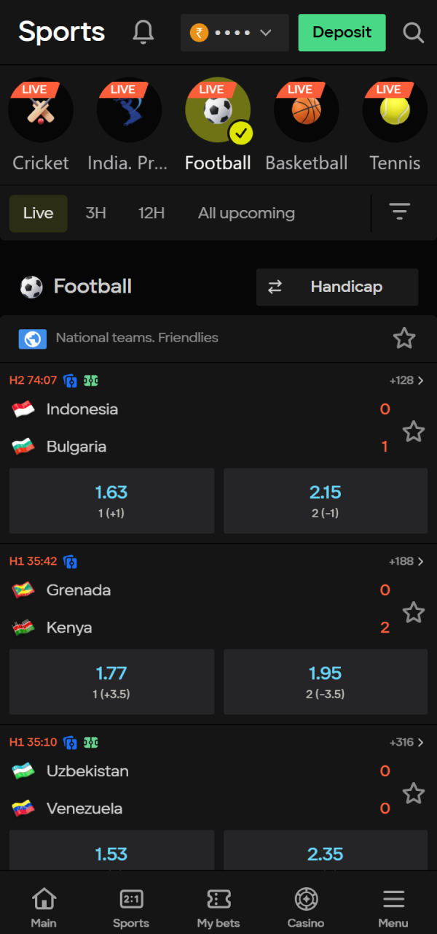The height and width of the screenshot is (934, 437).
Task: Click the search magnifier icon
Action: pyautogui.click(x=413, y=33)
